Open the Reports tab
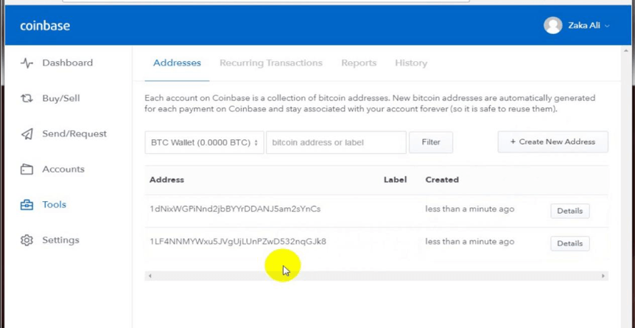 pyautogui.click(x=359, y=63)
